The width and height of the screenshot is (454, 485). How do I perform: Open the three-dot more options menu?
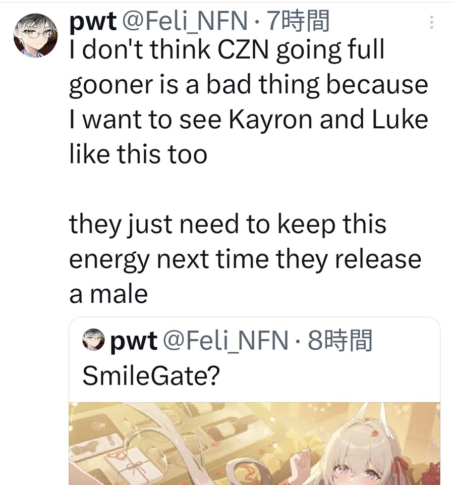point(431,22)
